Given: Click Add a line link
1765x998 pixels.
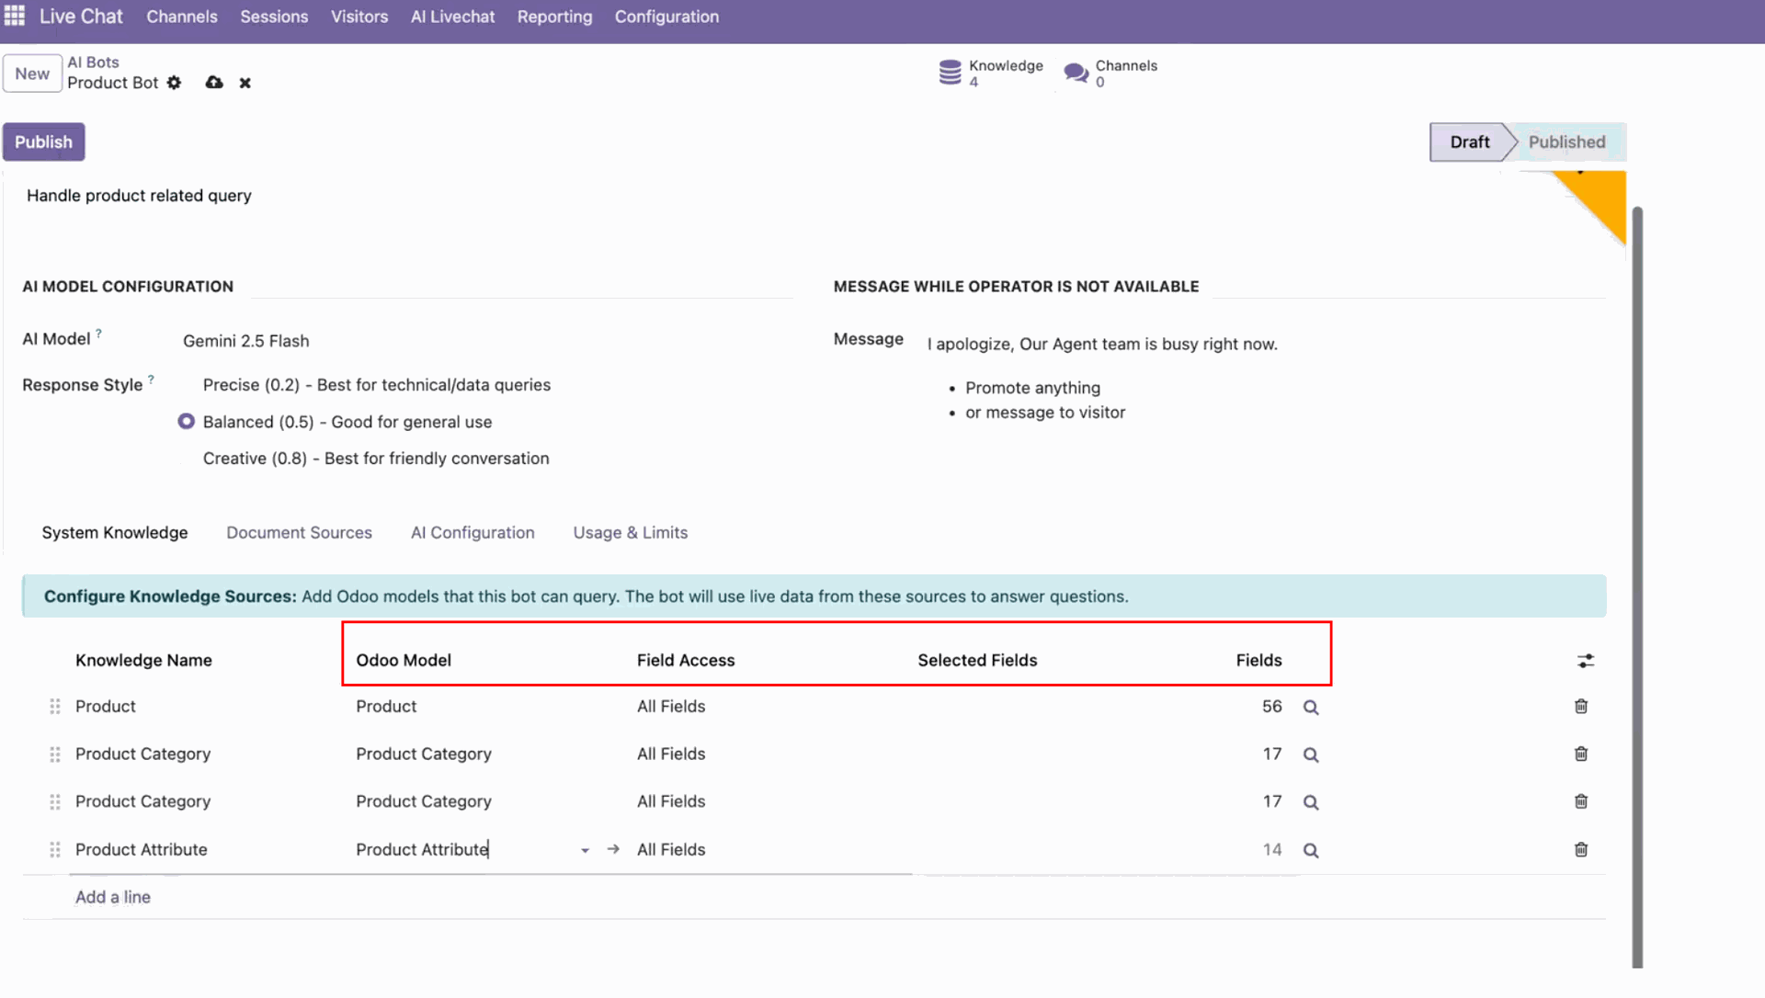Looking at the screenshot, I should click(113, 897).
